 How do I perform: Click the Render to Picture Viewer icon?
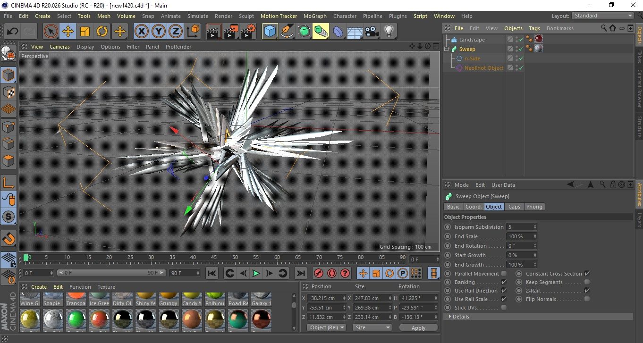[x=231, y=32]
